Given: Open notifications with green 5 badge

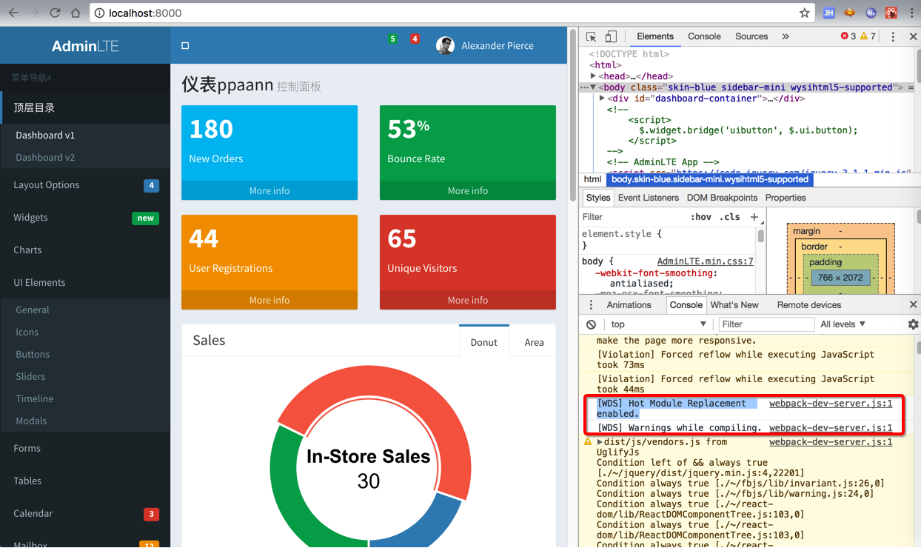Looking at the screenshot, I should (392, 39).
